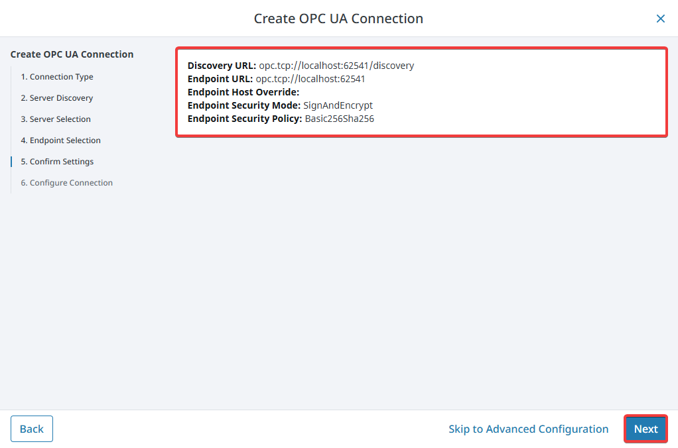
Task: Click the Endpoint Host Override label
Action: [243, 92]
